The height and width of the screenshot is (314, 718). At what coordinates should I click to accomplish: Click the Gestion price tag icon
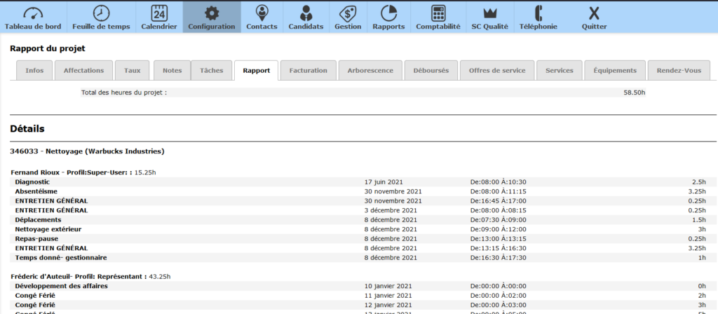pos(348,13)
